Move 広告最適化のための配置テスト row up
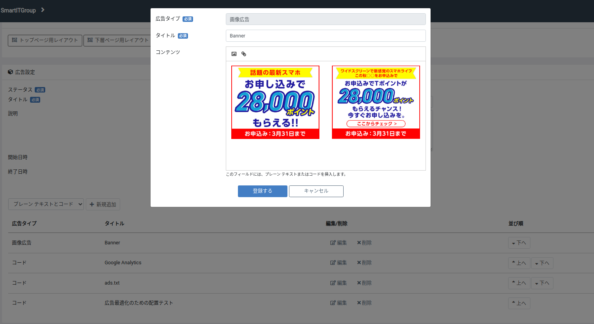594x324 pixels. (519, 303)
